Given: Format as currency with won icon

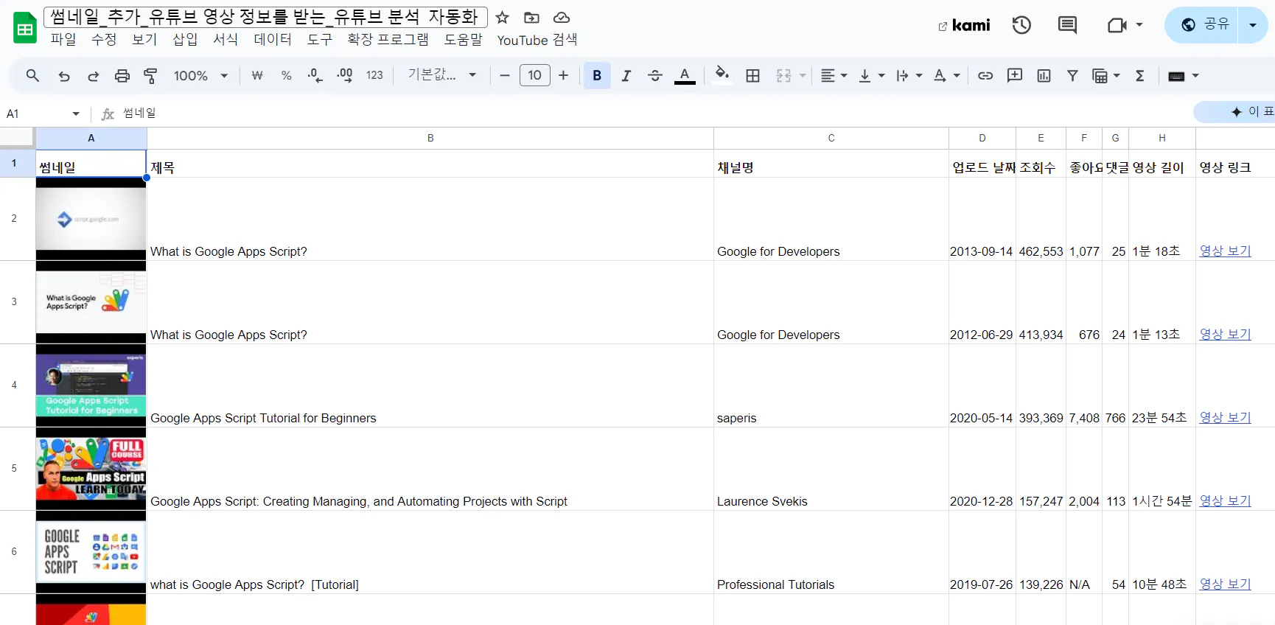Looking at the screenshot, I should [x=257, y=75].
